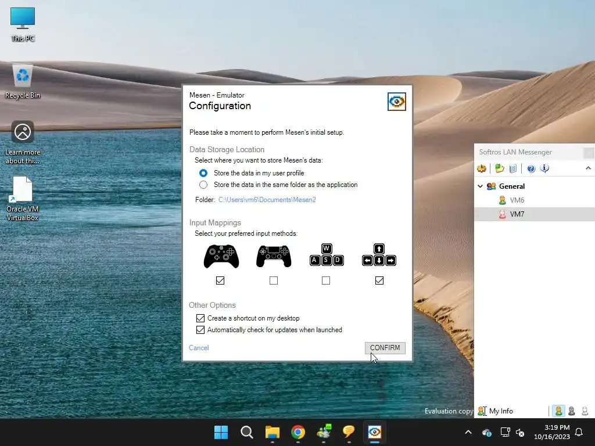Open Google Chrome from the taskbar
The height and width of the screenshot is (446, 595).
pos(298,432)
